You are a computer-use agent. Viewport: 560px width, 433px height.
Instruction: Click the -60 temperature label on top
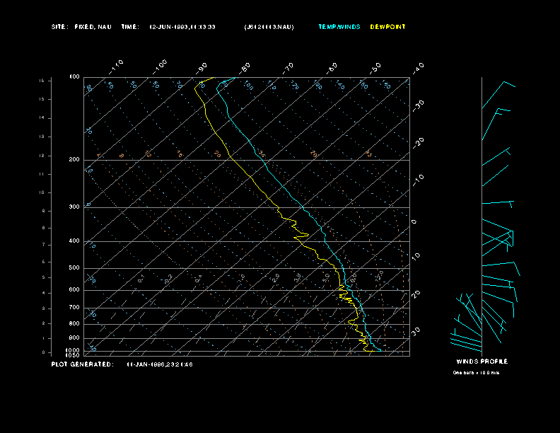click(332, 68)
